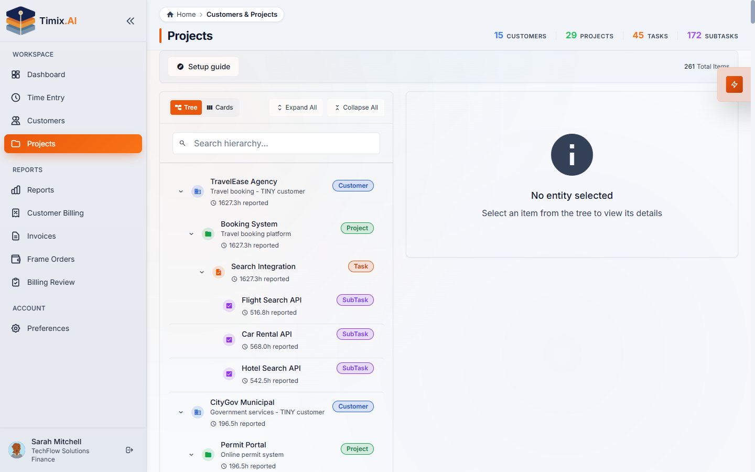755x472 pixels.
Task: Click the Timix.AI logo icon
Action: pos(20,20)
